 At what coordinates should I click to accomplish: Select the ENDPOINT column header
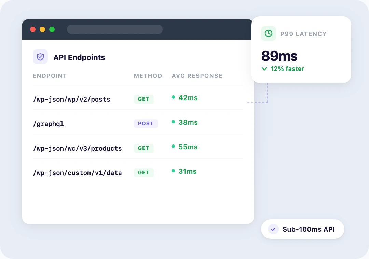[50, 76]
